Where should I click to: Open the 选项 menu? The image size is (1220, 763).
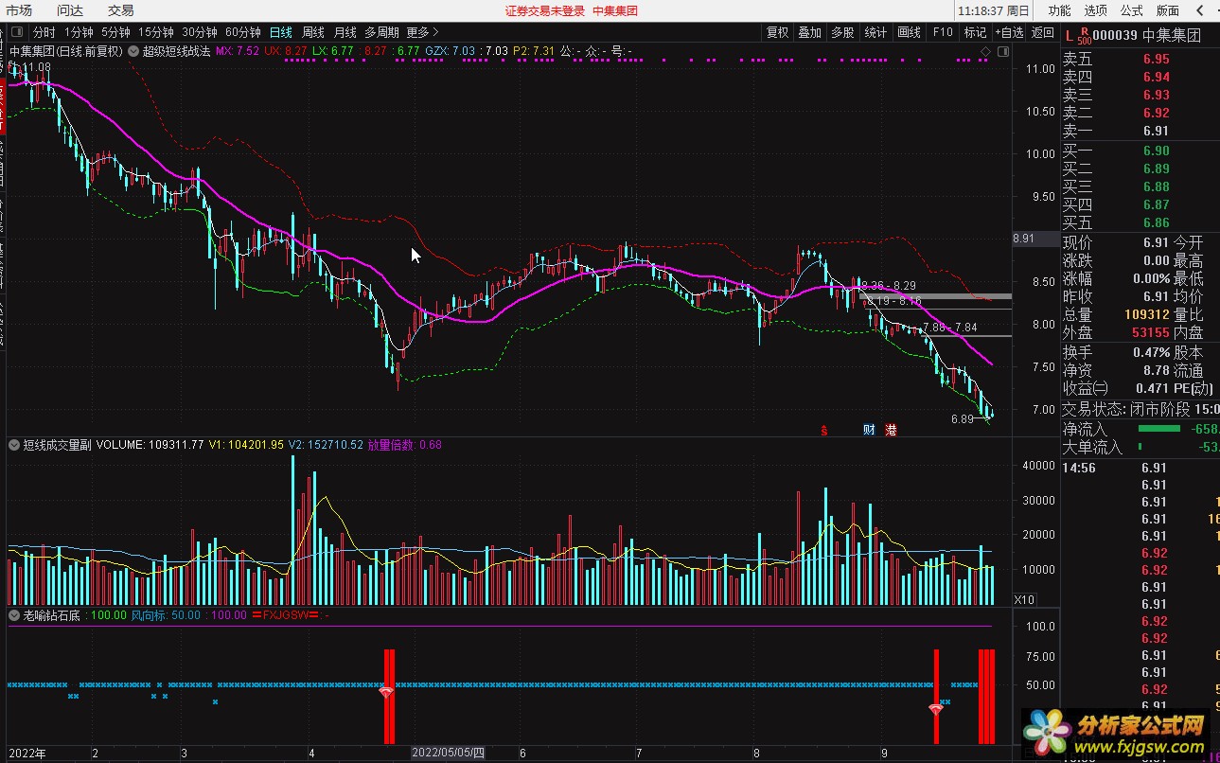(x=1096, y=10)
